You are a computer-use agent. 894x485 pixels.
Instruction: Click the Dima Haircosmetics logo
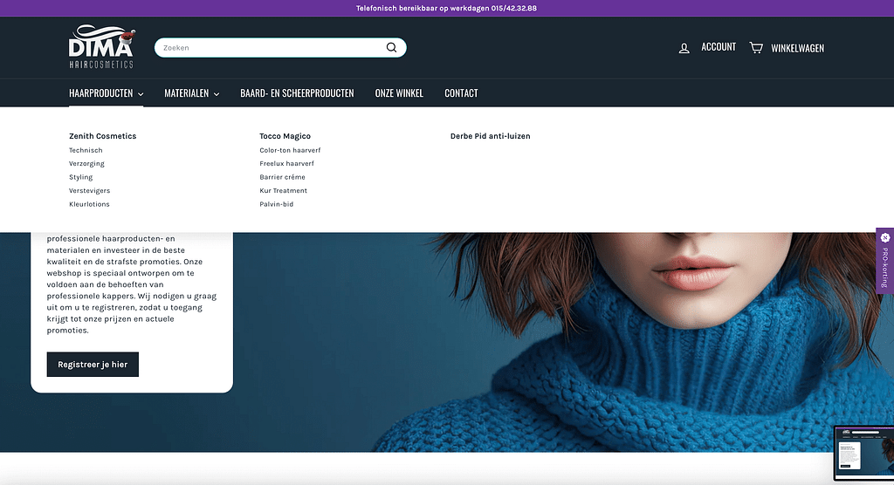tap(101, 47)
